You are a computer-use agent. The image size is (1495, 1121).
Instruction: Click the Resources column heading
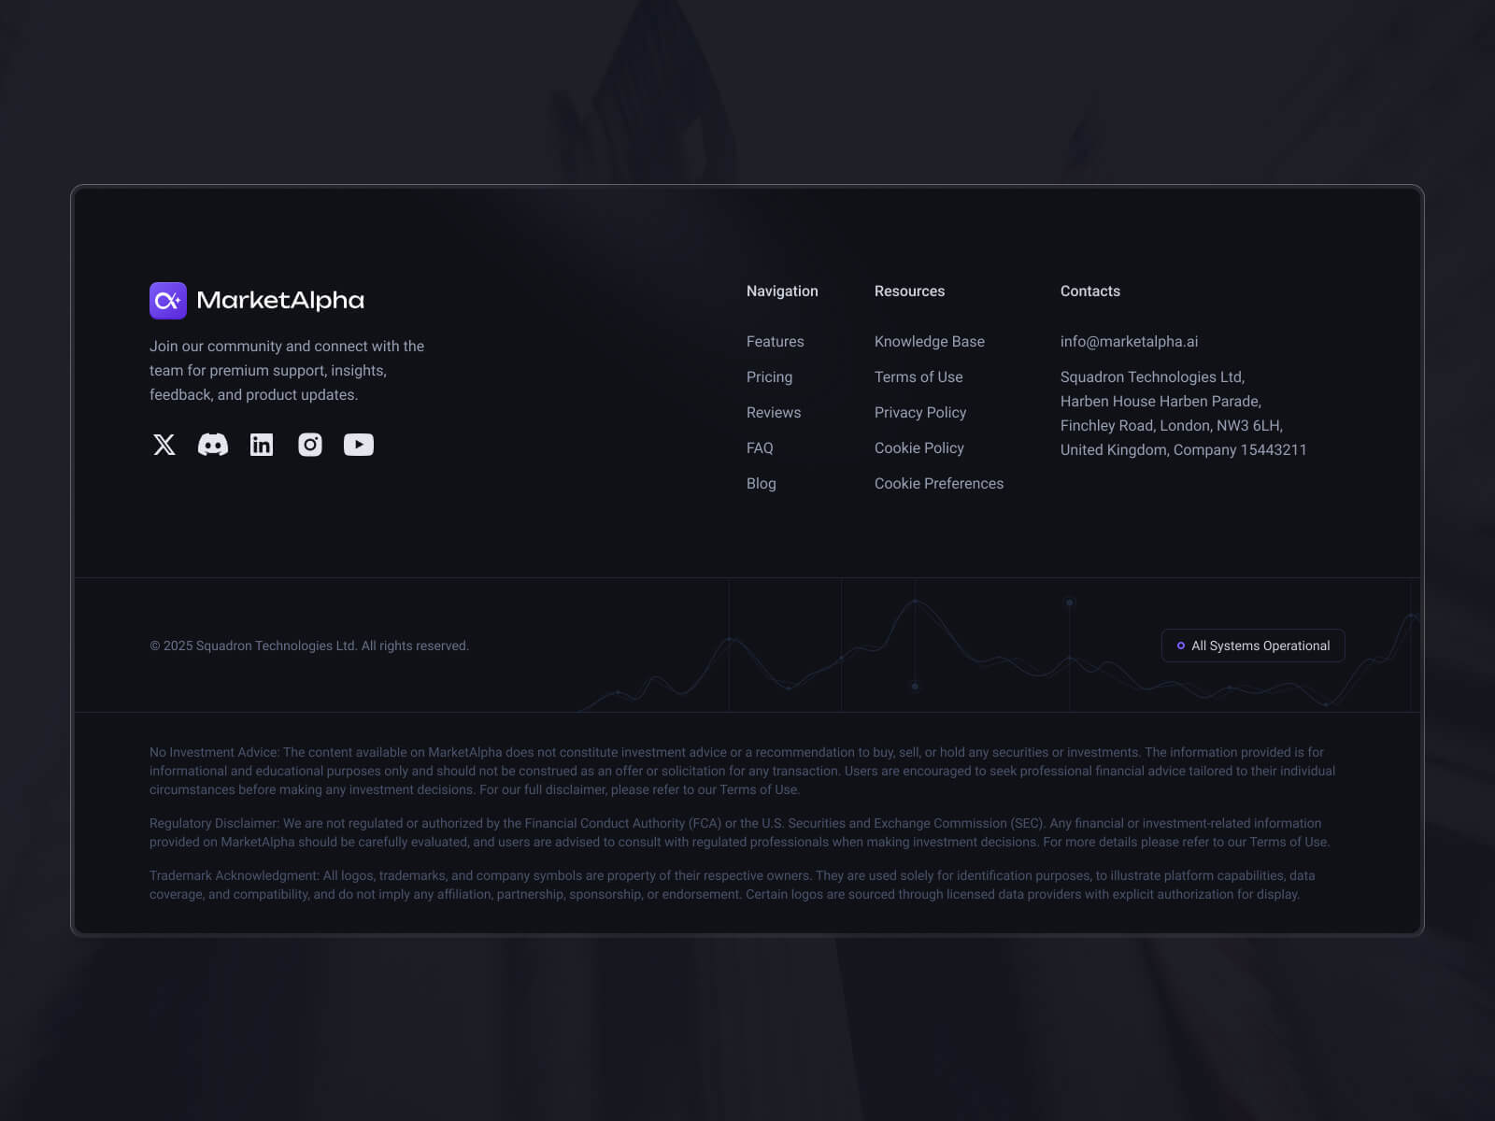(x=909, y=291)
